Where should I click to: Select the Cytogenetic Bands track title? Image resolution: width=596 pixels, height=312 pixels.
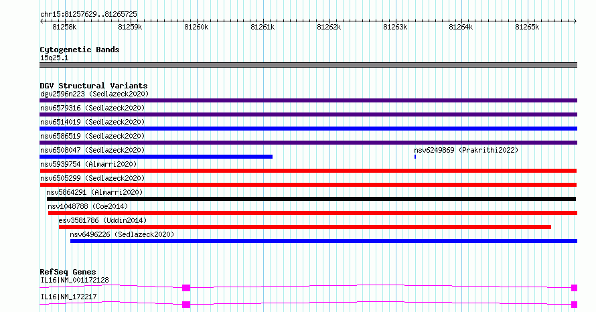(80, 50)
